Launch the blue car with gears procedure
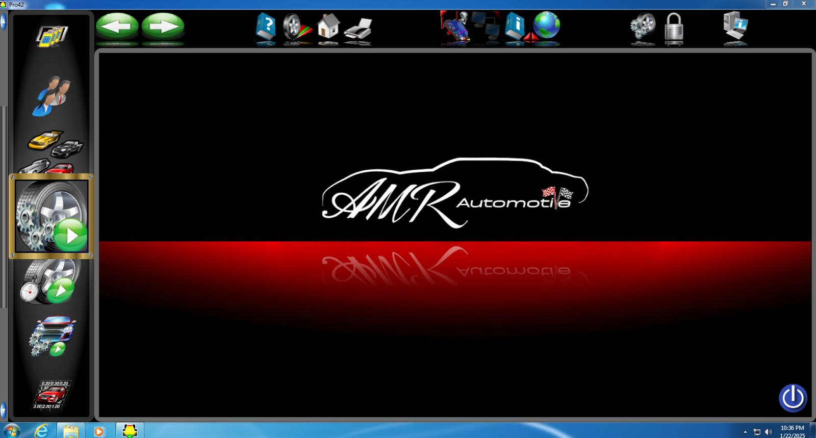 (52, 336)
